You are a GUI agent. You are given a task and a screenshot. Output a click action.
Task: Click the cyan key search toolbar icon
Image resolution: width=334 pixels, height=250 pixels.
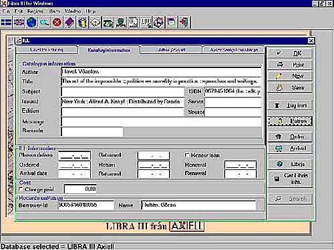tap(44, 23)
